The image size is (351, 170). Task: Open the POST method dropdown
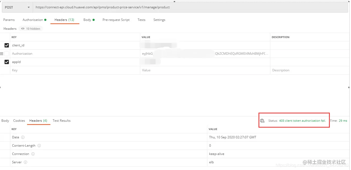click(17, 8)
